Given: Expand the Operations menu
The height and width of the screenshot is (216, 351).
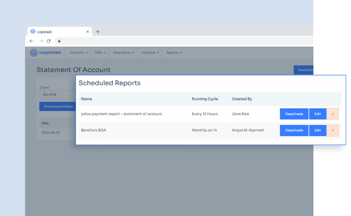Looking at the screenshot, I should click(123, 53).
